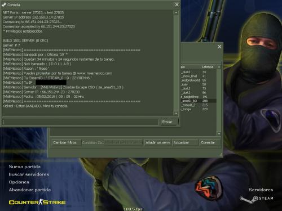This screenshot has width=282, height=211.
Task: Open Buscar servidores menu item
Action: tap(29, 174)
